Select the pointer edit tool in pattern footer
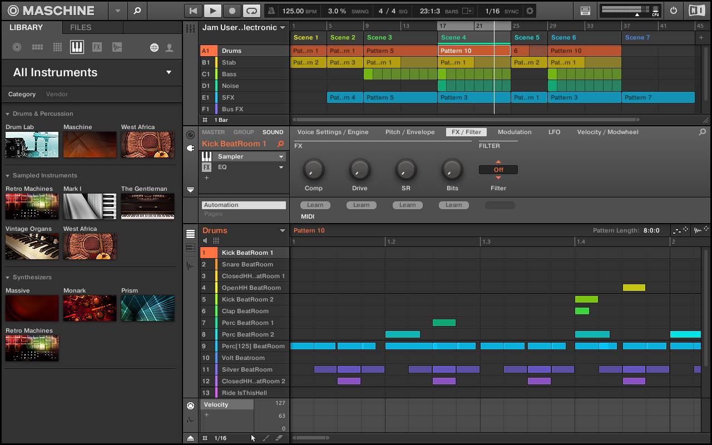Image resolution: width=712 pixels, height=445 pixels. 253,438
